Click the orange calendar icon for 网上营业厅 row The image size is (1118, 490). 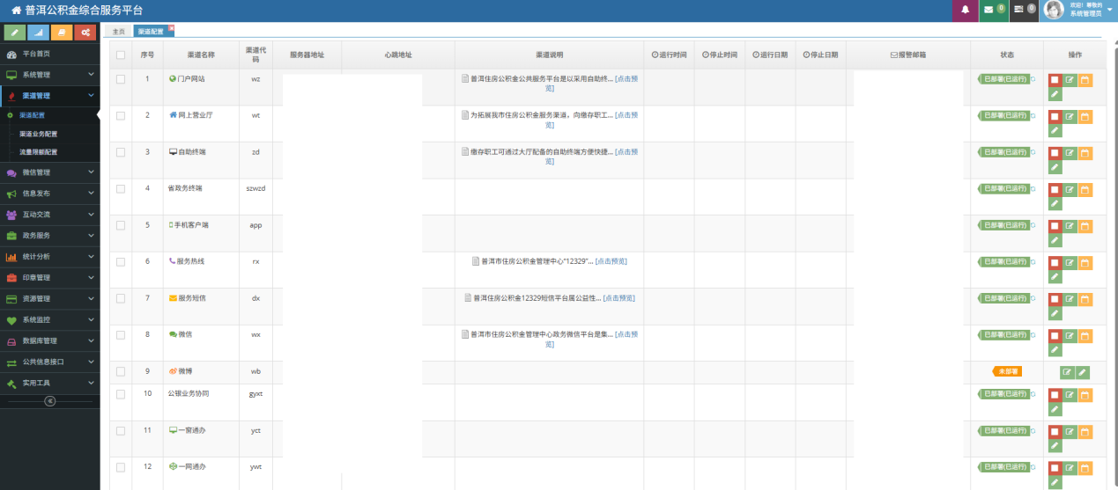[1085, 116]
